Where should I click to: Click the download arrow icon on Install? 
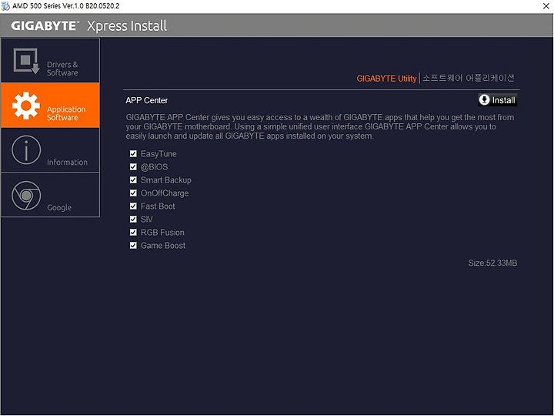[484, 100]
